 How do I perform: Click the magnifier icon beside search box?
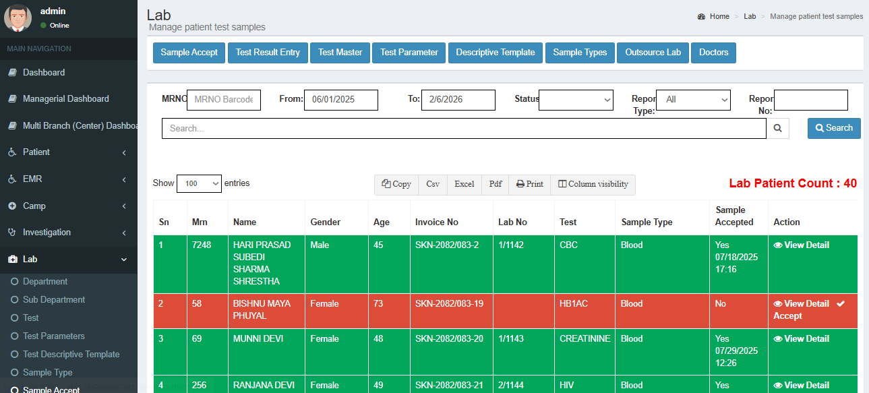click(x=777, y=128)
